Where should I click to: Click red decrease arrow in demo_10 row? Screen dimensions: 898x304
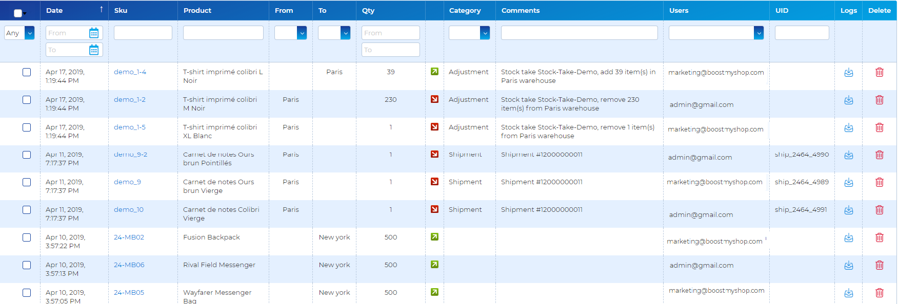pyautogui.click(x=434, y=209)
